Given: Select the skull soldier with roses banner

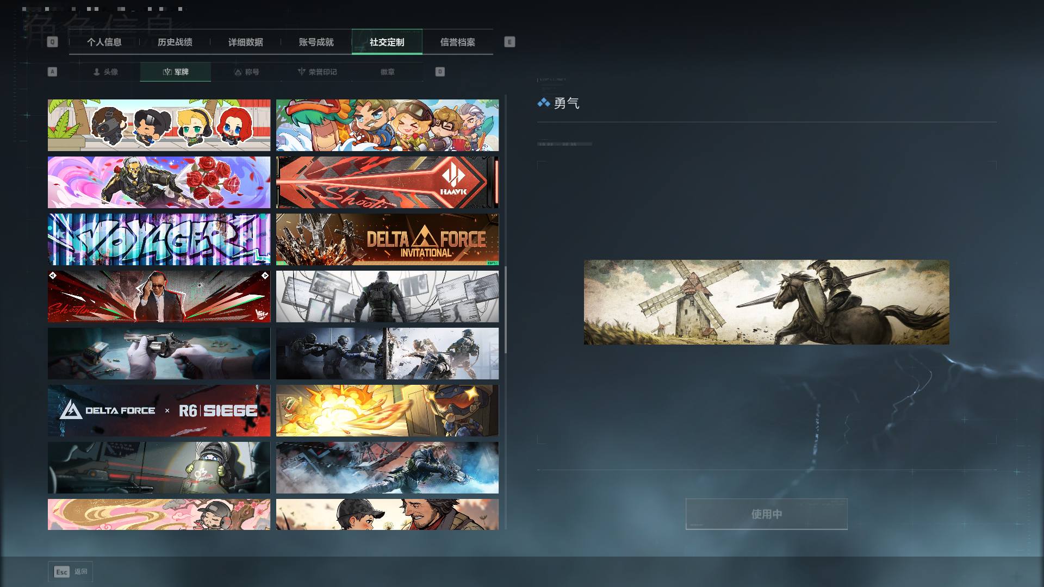Looking at the screenshot, I should point(159,183).
